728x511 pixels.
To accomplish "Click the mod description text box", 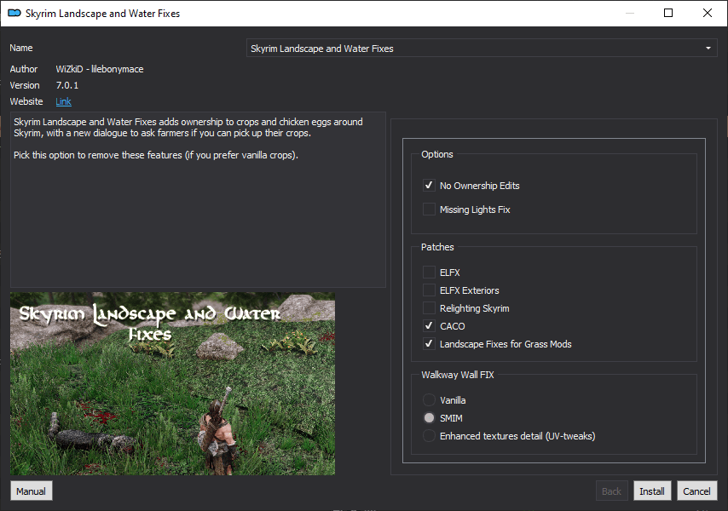I will tap(198, 199).
